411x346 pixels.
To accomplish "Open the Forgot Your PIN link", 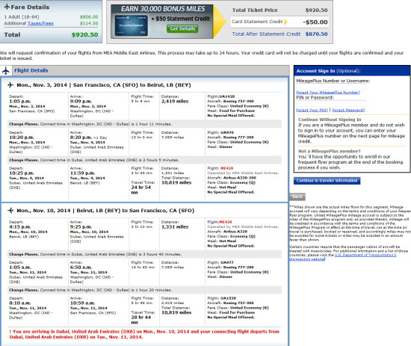I will click(x=312, y=110).
